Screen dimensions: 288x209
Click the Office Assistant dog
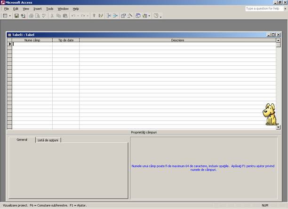[x=270, y=115]
